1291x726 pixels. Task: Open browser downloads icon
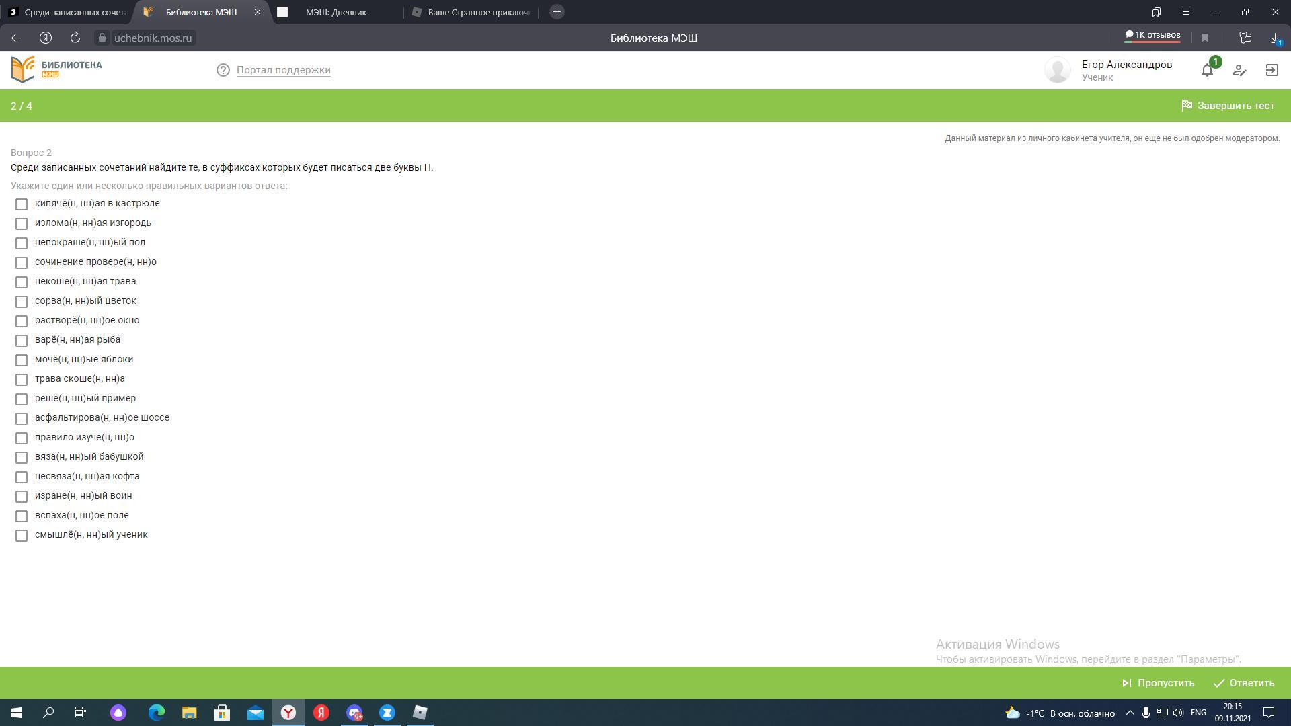(x=1275, y=38)
